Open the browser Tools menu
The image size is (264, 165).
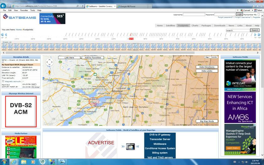tap(32, 10)
